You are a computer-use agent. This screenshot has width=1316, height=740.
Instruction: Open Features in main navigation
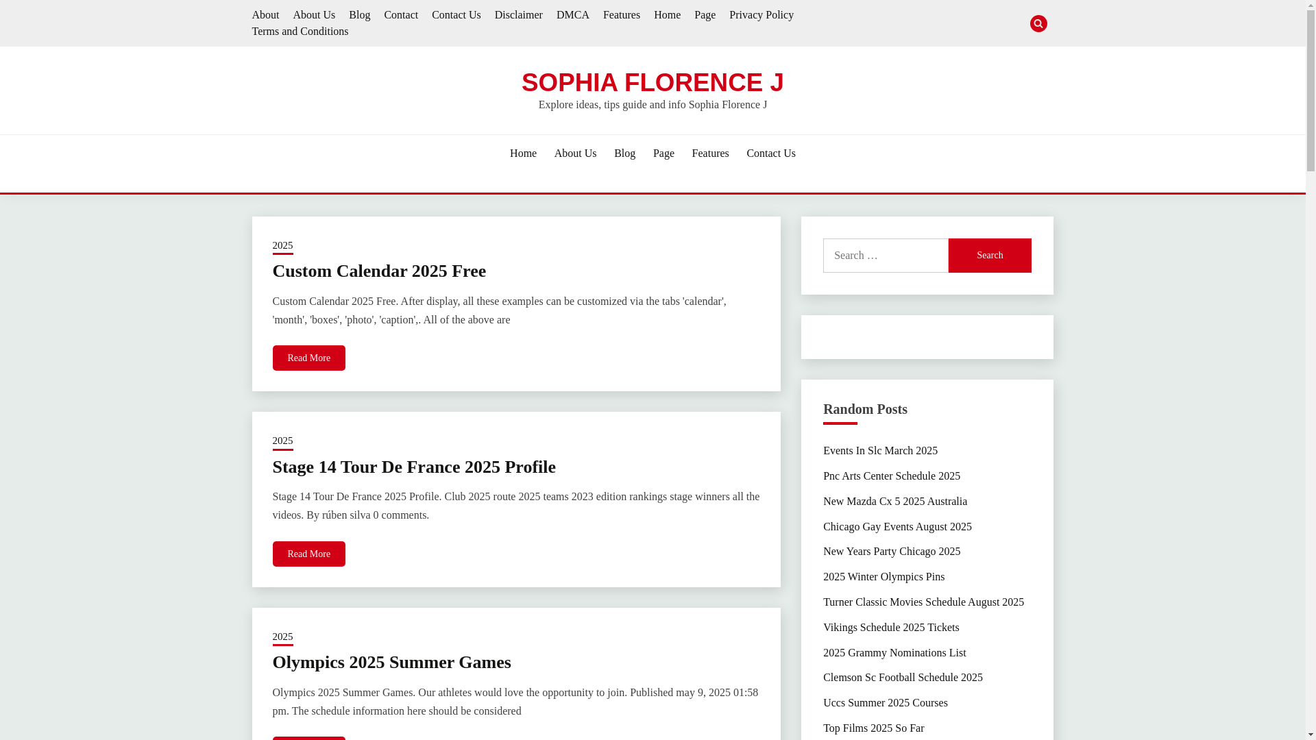pyautogui.click(x=710, y=153)
